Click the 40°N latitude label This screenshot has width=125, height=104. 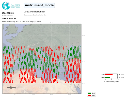84,61
